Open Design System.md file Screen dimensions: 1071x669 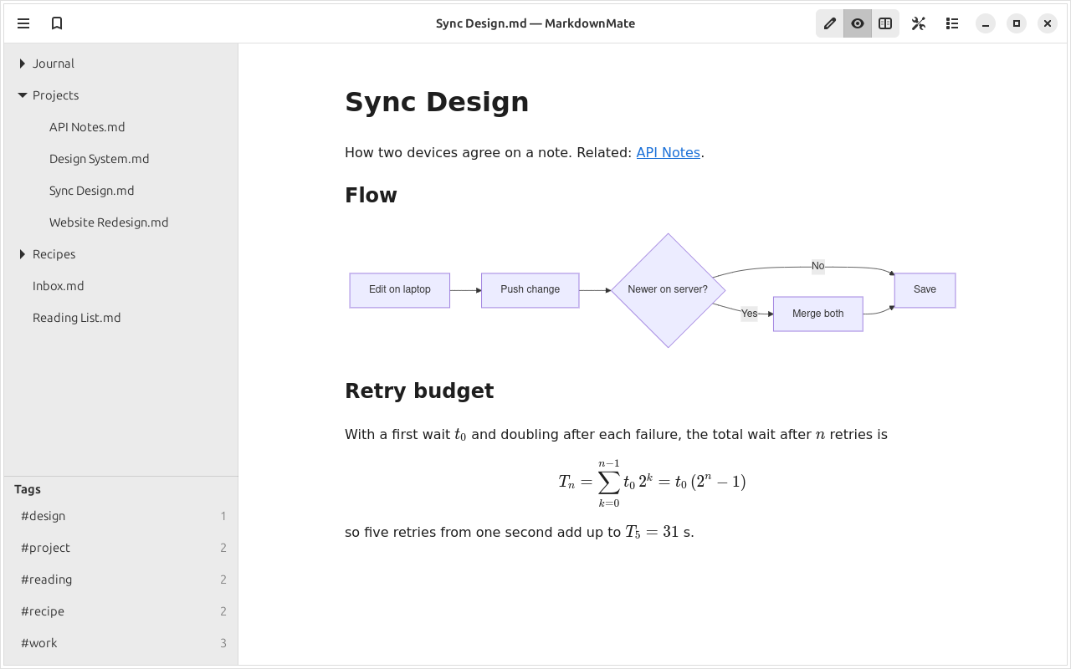pyautogui.click(x=121, y=159)
